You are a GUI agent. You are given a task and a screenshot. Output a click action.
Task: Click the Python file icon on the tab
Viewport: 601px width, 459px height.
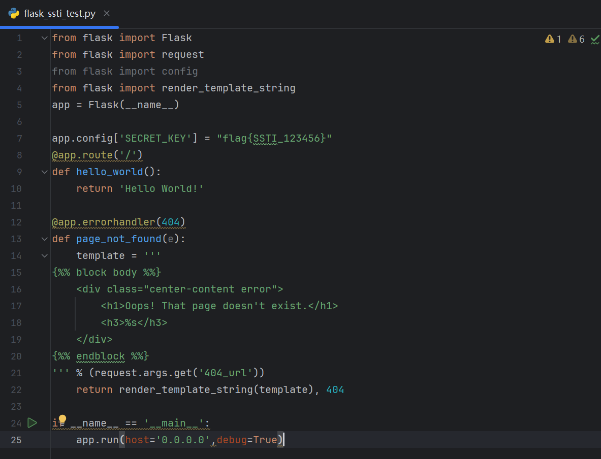[14, 13]
